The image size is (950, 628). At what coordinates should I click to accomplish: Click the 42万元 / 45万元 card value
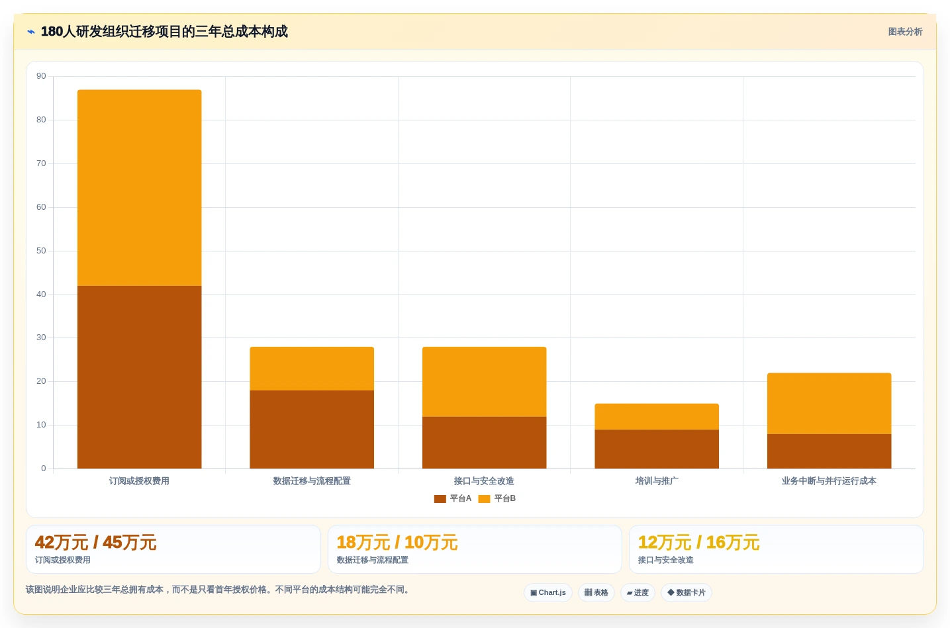point(96,543)
